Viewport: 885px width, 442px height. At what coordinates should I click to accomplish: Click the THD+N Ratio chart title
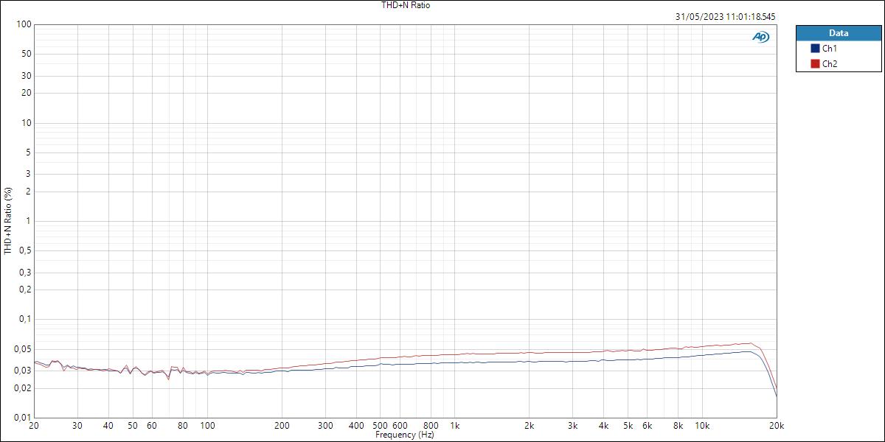405,5
